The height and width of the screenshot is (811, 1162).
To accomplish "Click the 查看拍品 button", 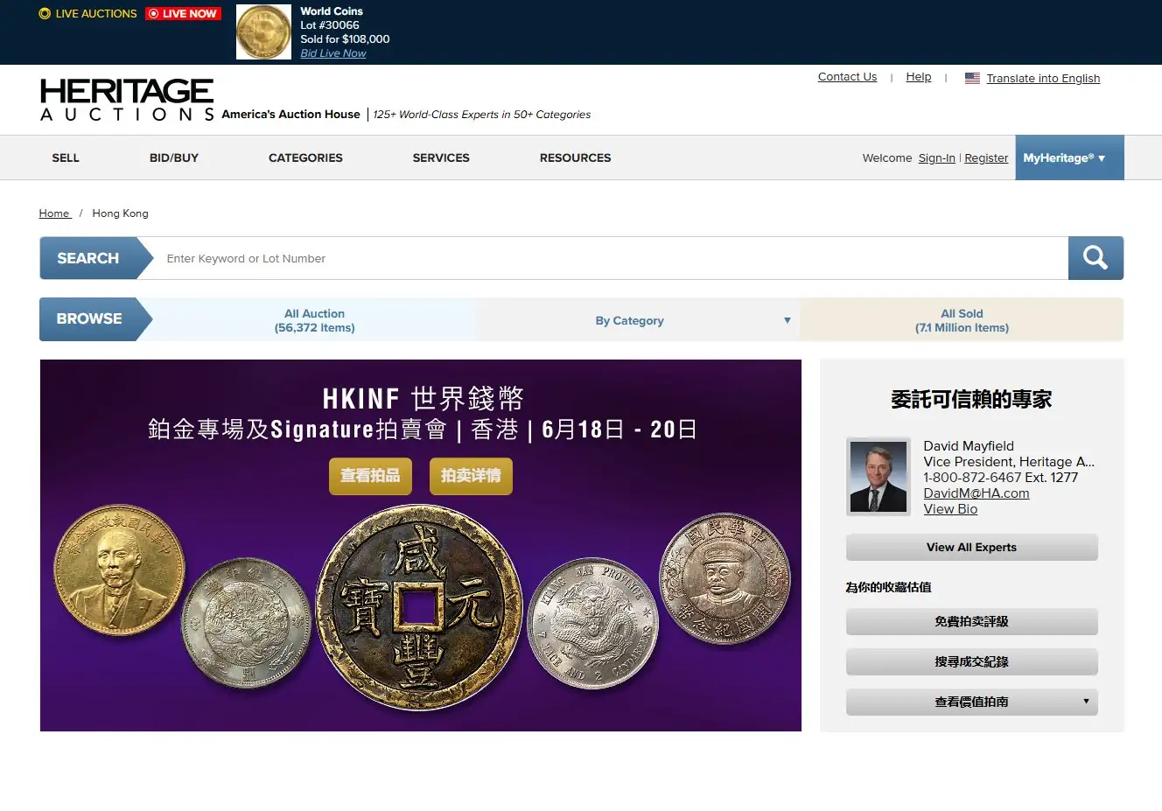I will 370,476.
